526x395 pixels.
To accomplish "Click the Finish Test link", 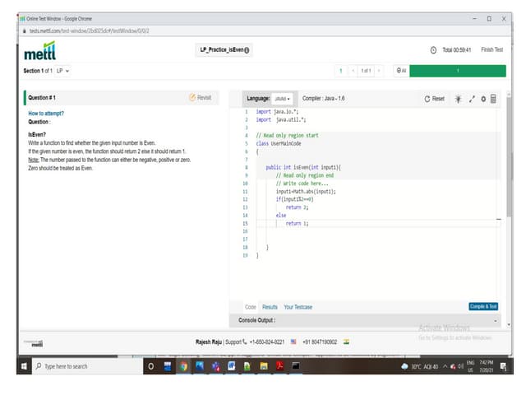I will point(492,50).
